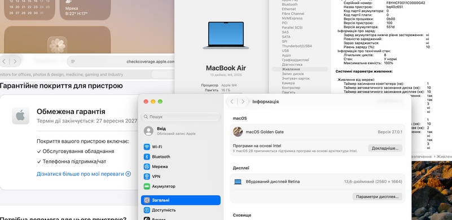Go back in System Settings Інформація pane
Screen dimensions: 452x220
coord(232,102)
